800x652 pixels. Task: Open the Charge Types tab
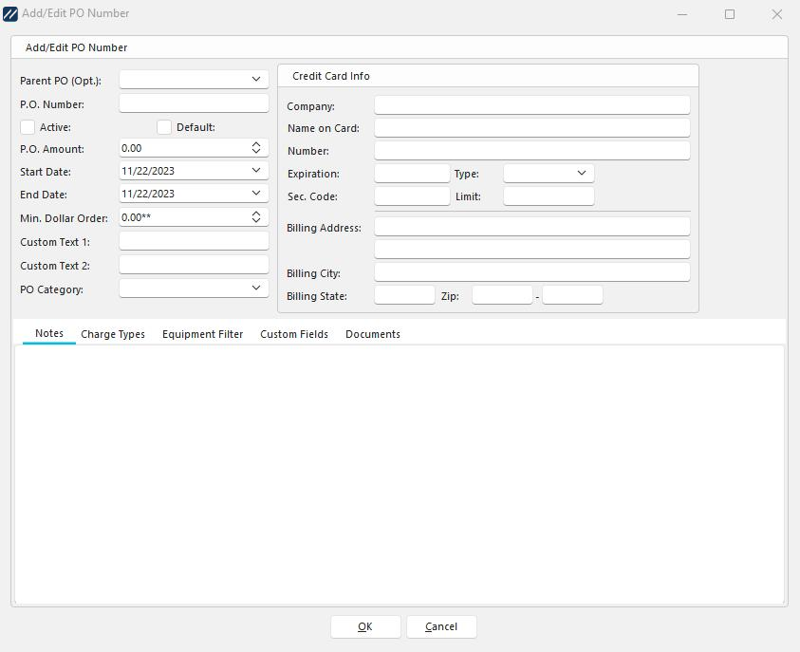(x=113, y=334)
